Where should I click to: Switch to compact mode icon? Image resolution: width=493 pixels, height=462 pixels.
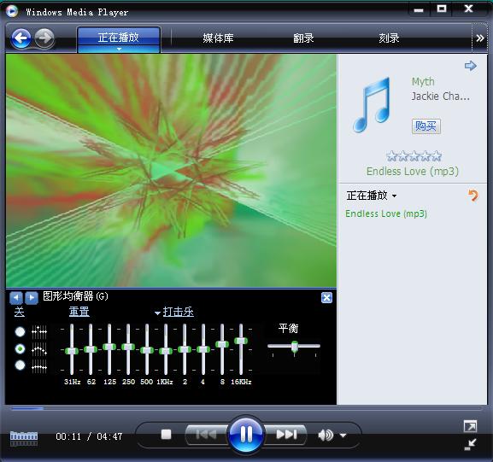470,444
